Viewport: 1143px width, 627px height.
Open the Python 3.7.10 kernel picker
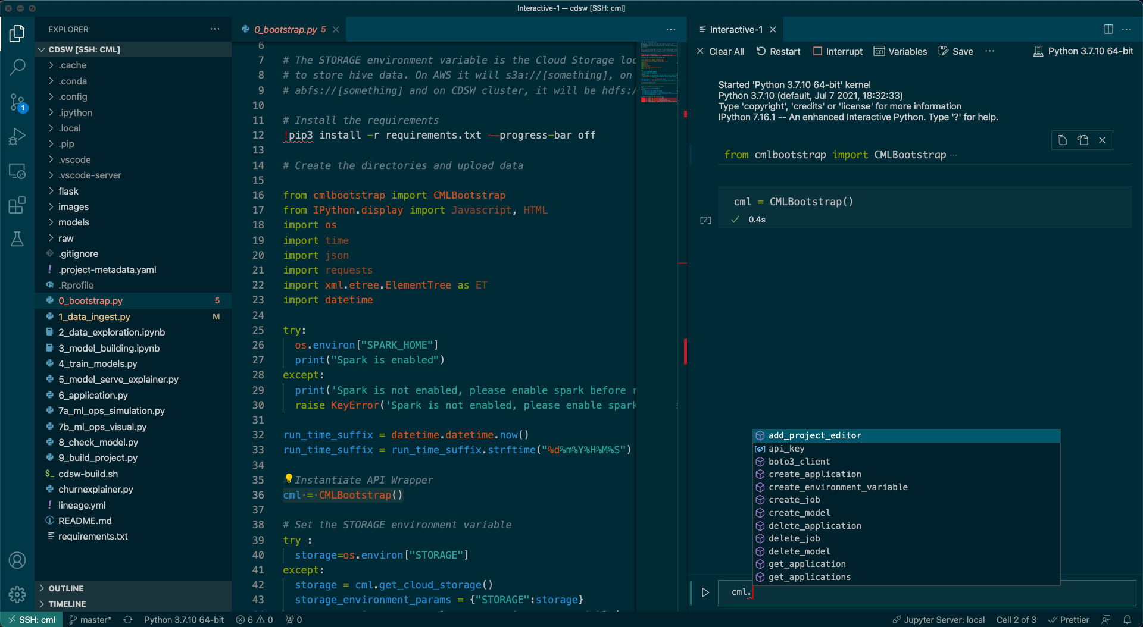1083,51
